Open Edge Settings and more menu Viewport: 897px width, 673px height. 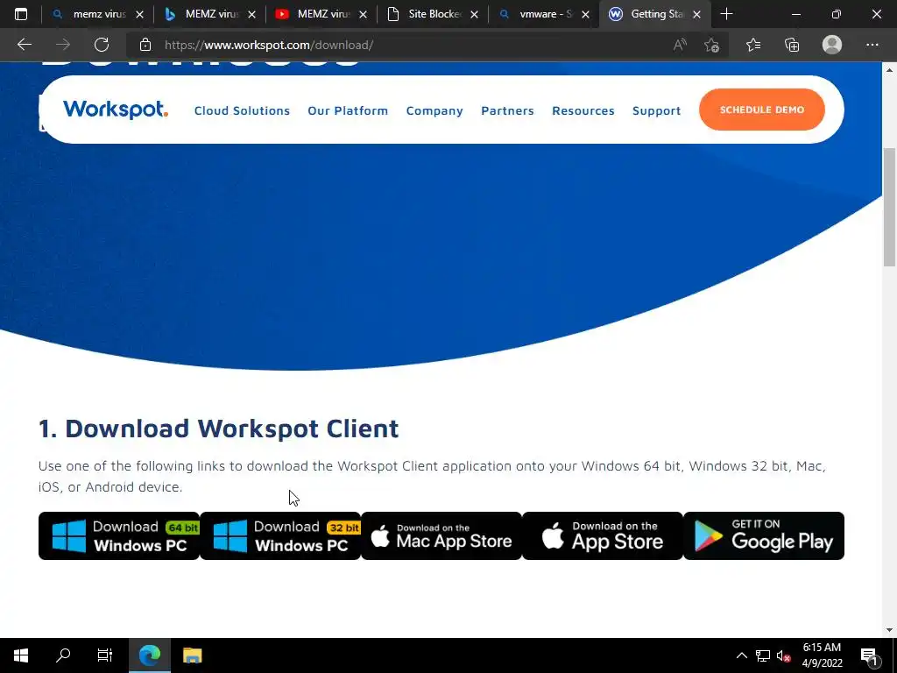(x=872, y=45)
